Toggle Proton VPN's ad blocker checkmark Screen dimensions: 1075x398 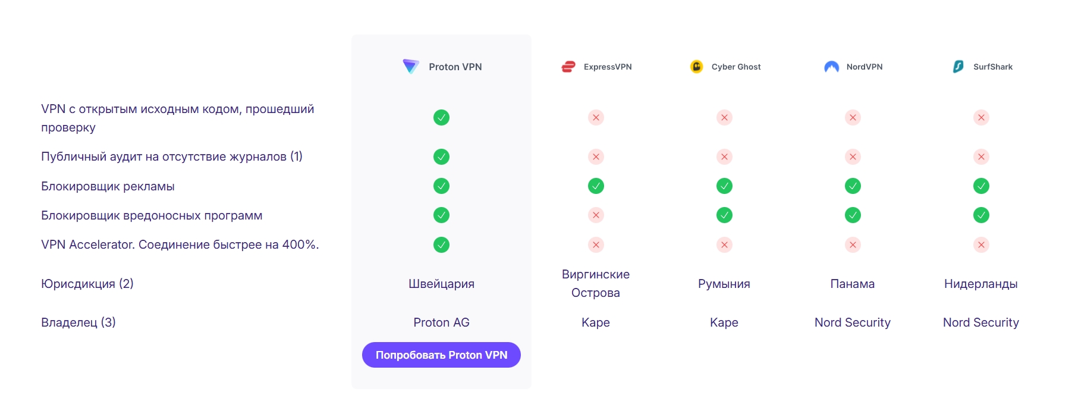click(x=441, y=186)
